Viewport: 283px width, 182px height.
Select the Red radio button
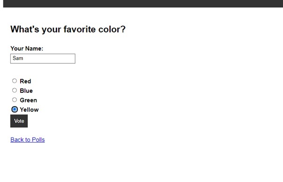tap(15, 81)
